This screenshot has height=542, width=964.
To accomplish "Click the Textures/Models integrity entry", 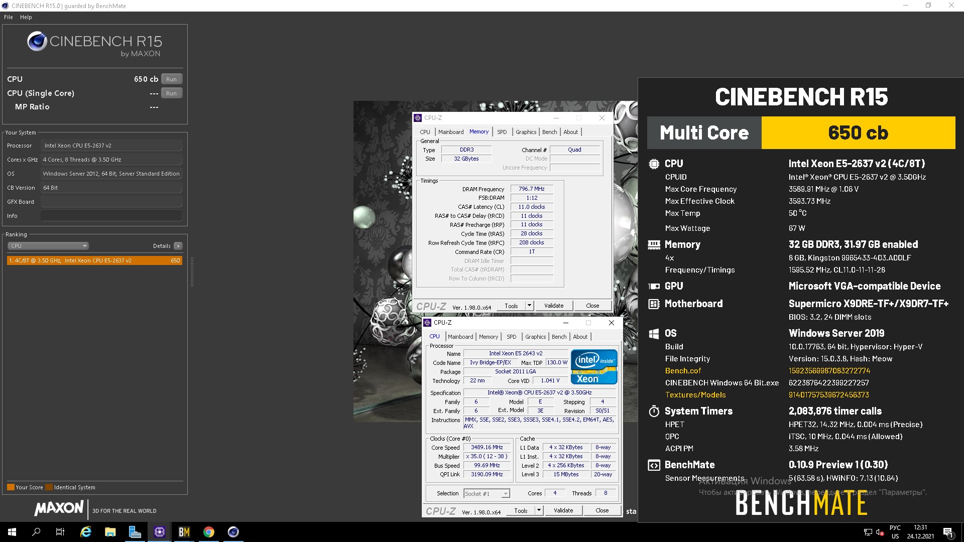I will pyautogui.click(x=695, y=395).
